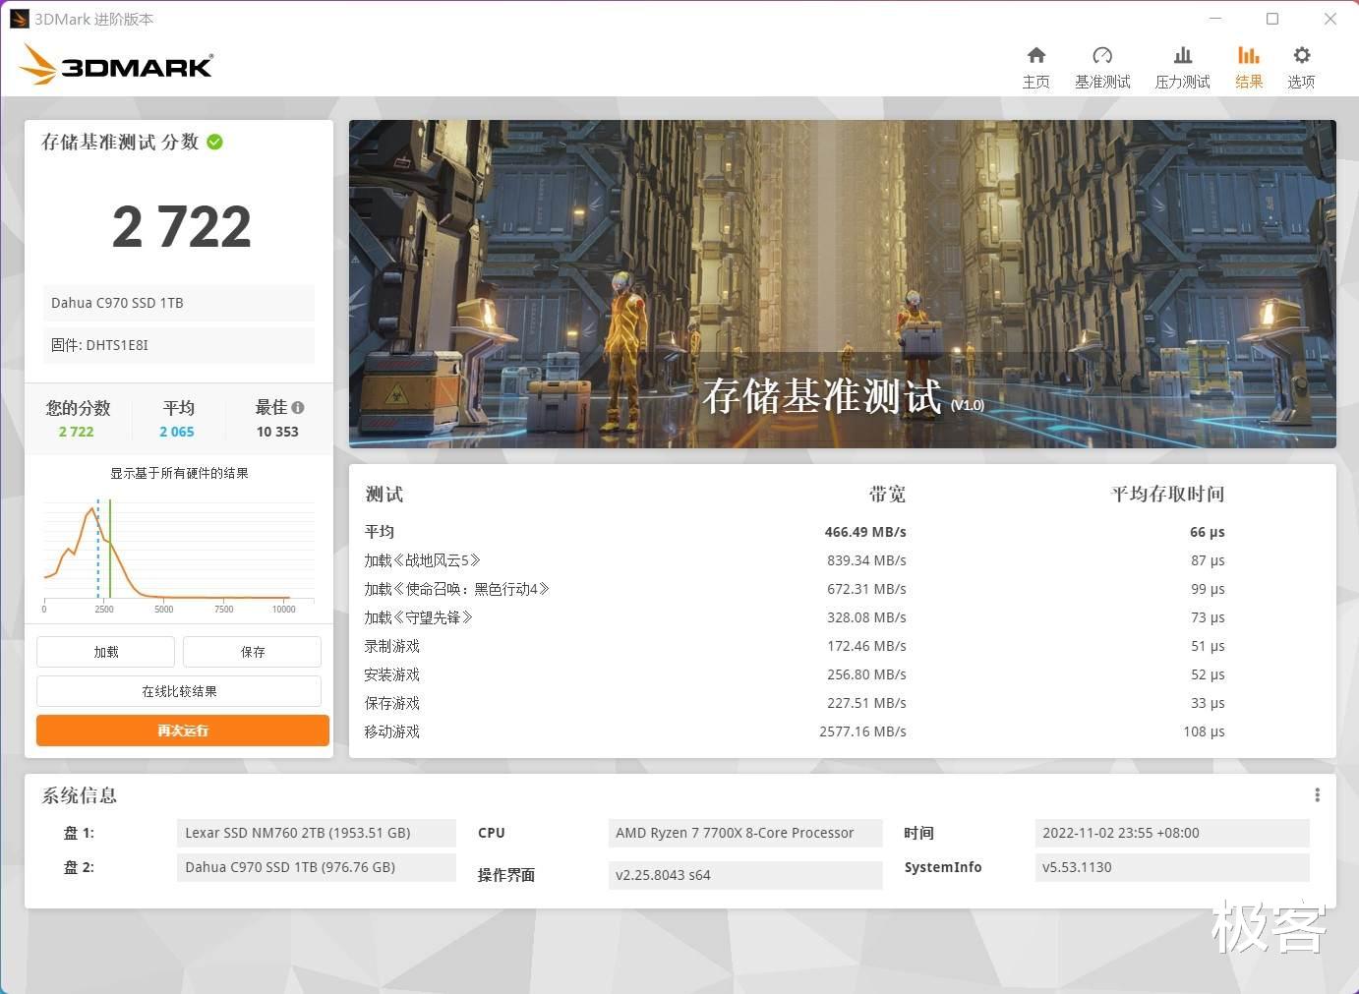Open the 主页 home icon
The image size is (1359, 994).
click(1035, 65)
